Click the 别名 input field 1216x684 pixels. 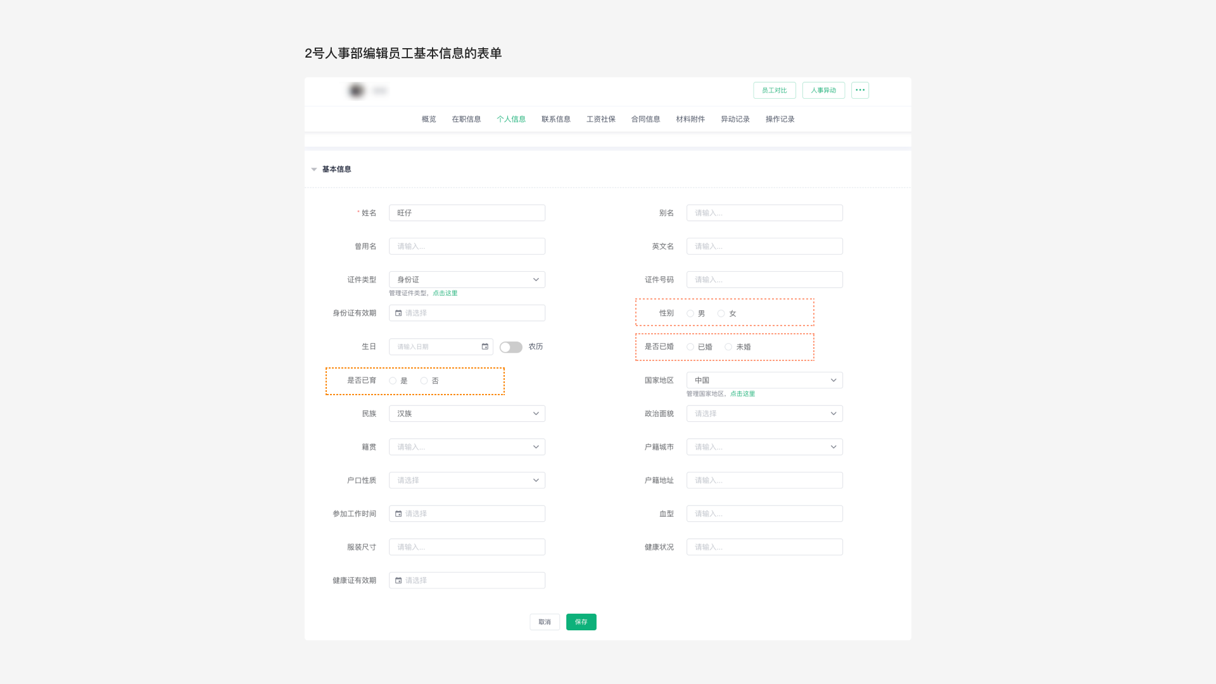click(x=764, y=213)
